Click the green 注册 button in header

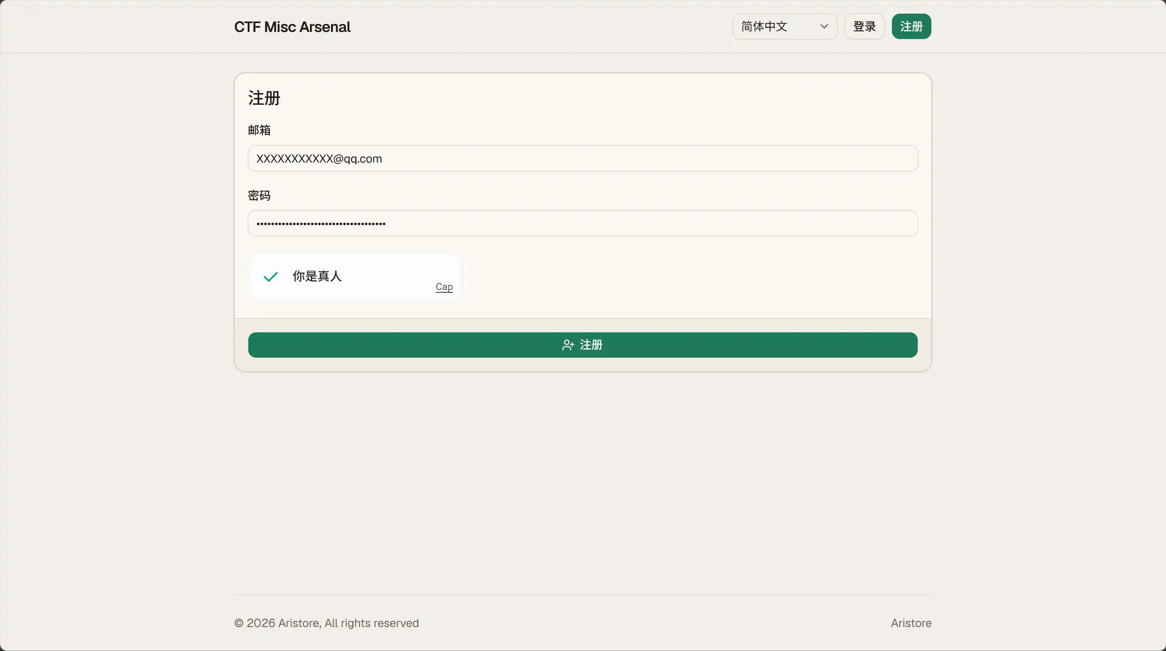pos(911,26)
